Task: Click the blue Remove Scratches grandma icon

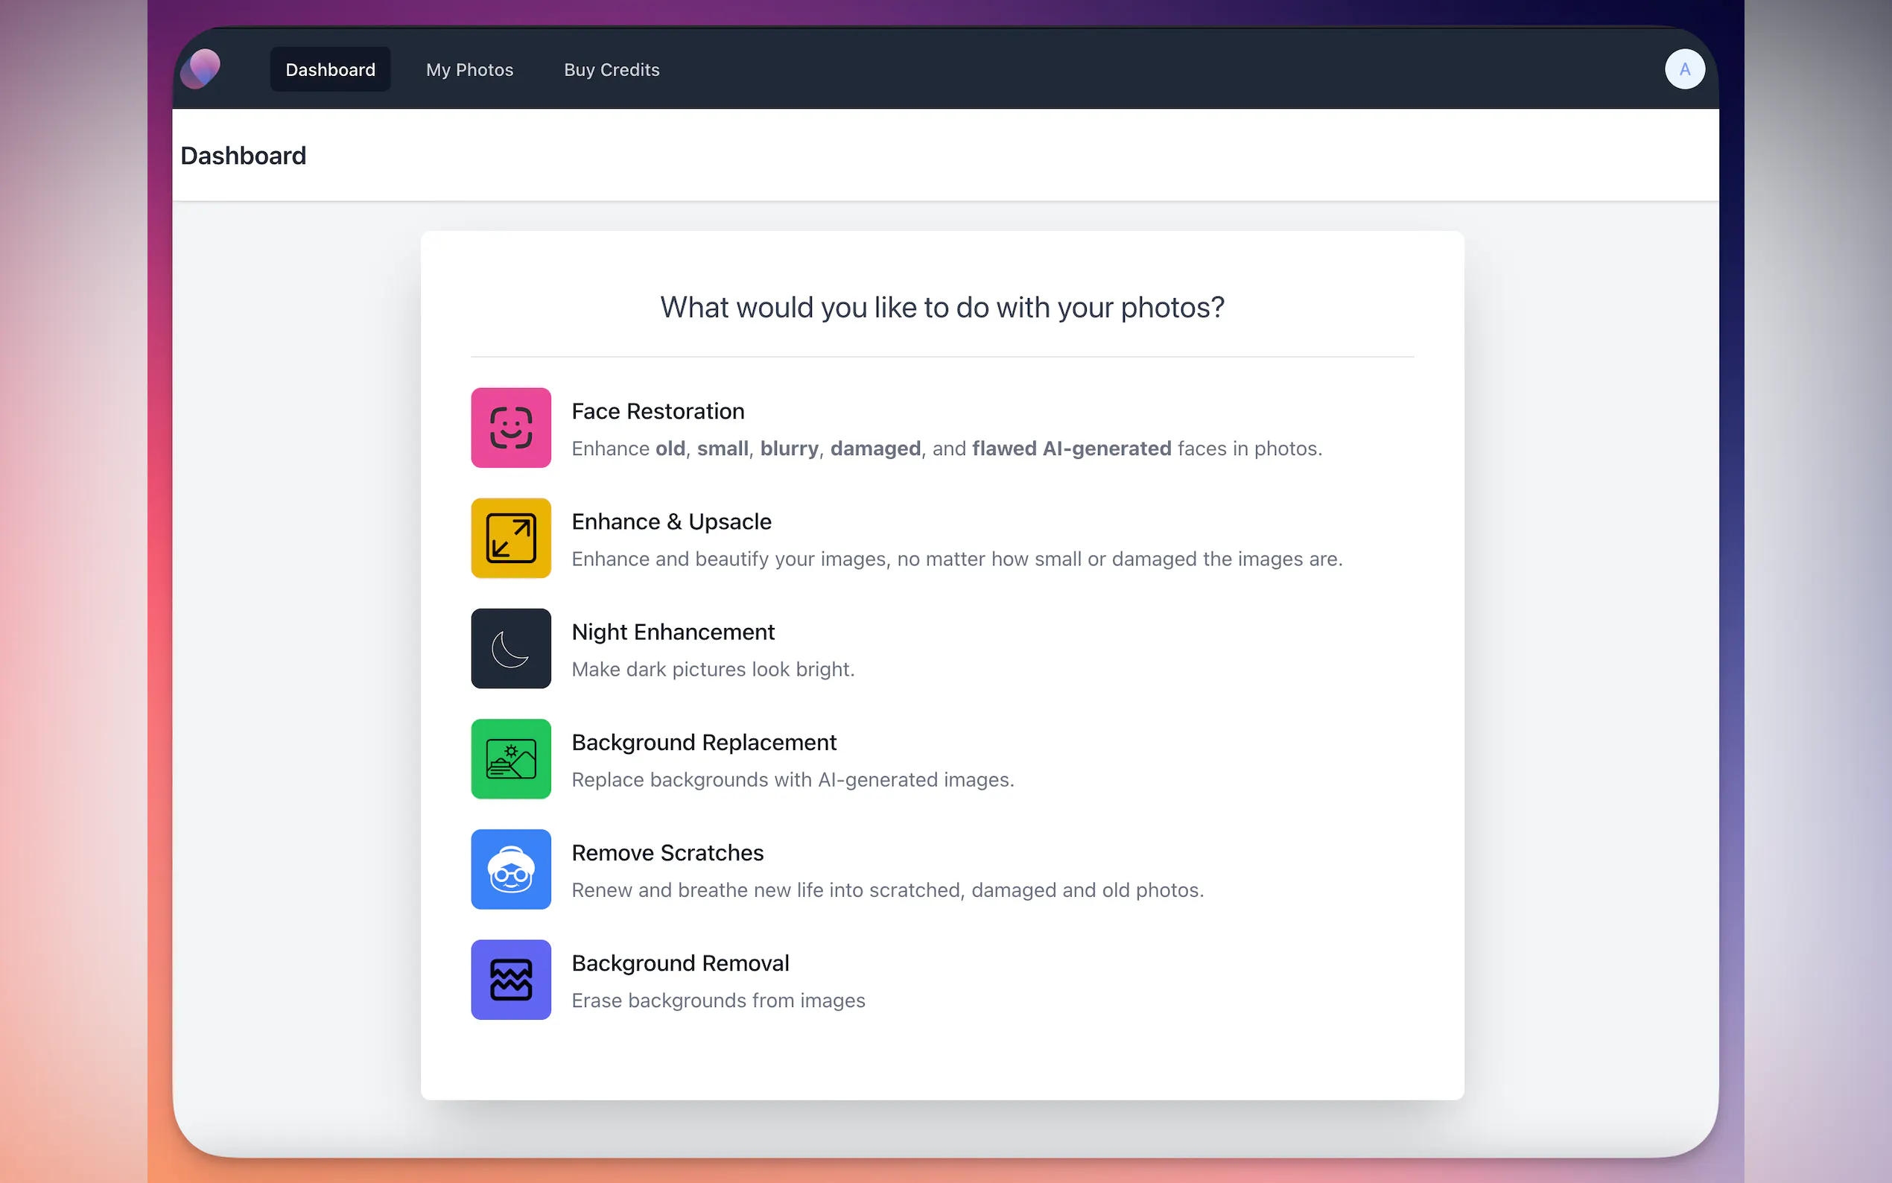Action: click(x=511, y=869)
